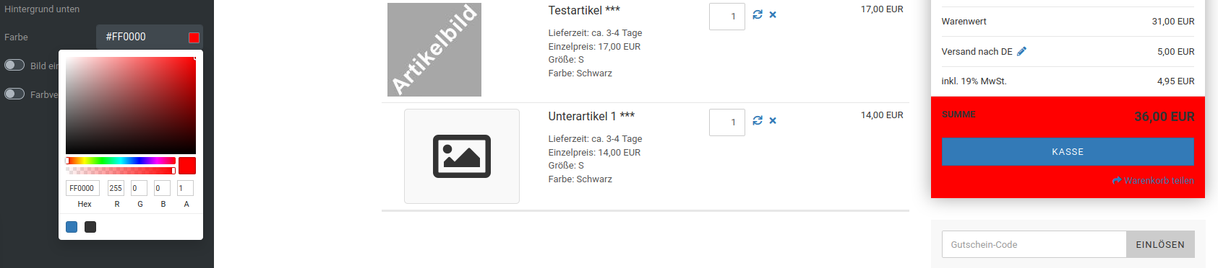Enable the Farbverlauf toggle
Image resolution: width=1218 pixels, height=268 pixels.
[x=14, y=94]
